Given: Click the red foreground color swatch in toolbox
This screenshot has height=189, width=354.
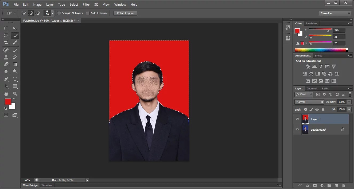Looking at the screenshot, I should coord(8,102).
